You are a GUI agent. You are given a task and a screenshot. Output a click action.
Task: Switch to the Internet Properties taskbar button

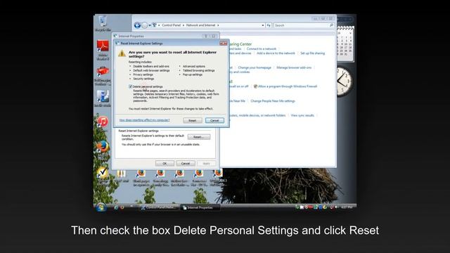coord(200,207)
